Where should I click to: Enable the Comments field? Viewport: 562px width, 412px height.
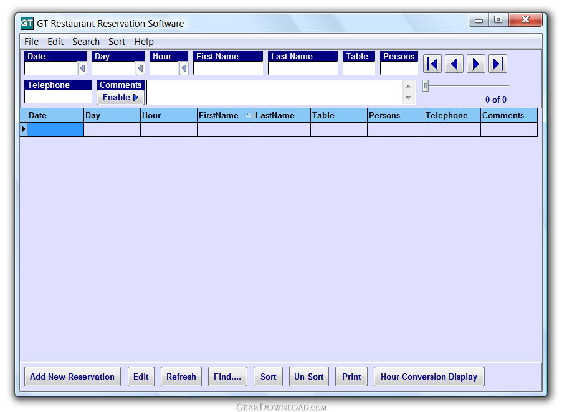120,97
